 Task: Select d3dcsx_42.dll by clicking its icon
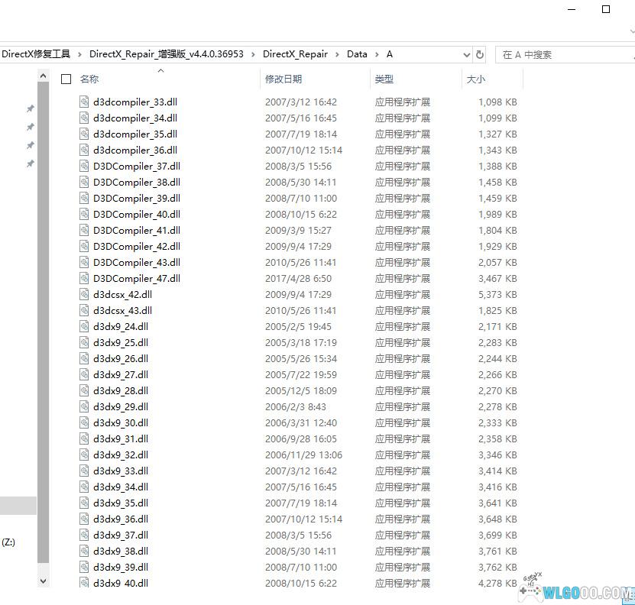pyautogui.click(x=83, y=294)
